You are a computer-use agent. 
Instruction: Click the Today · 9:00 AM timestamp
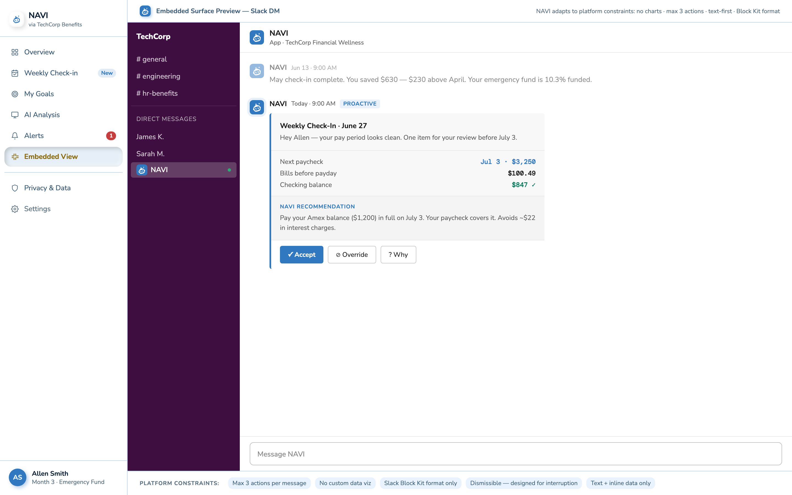tap(313, 104)
